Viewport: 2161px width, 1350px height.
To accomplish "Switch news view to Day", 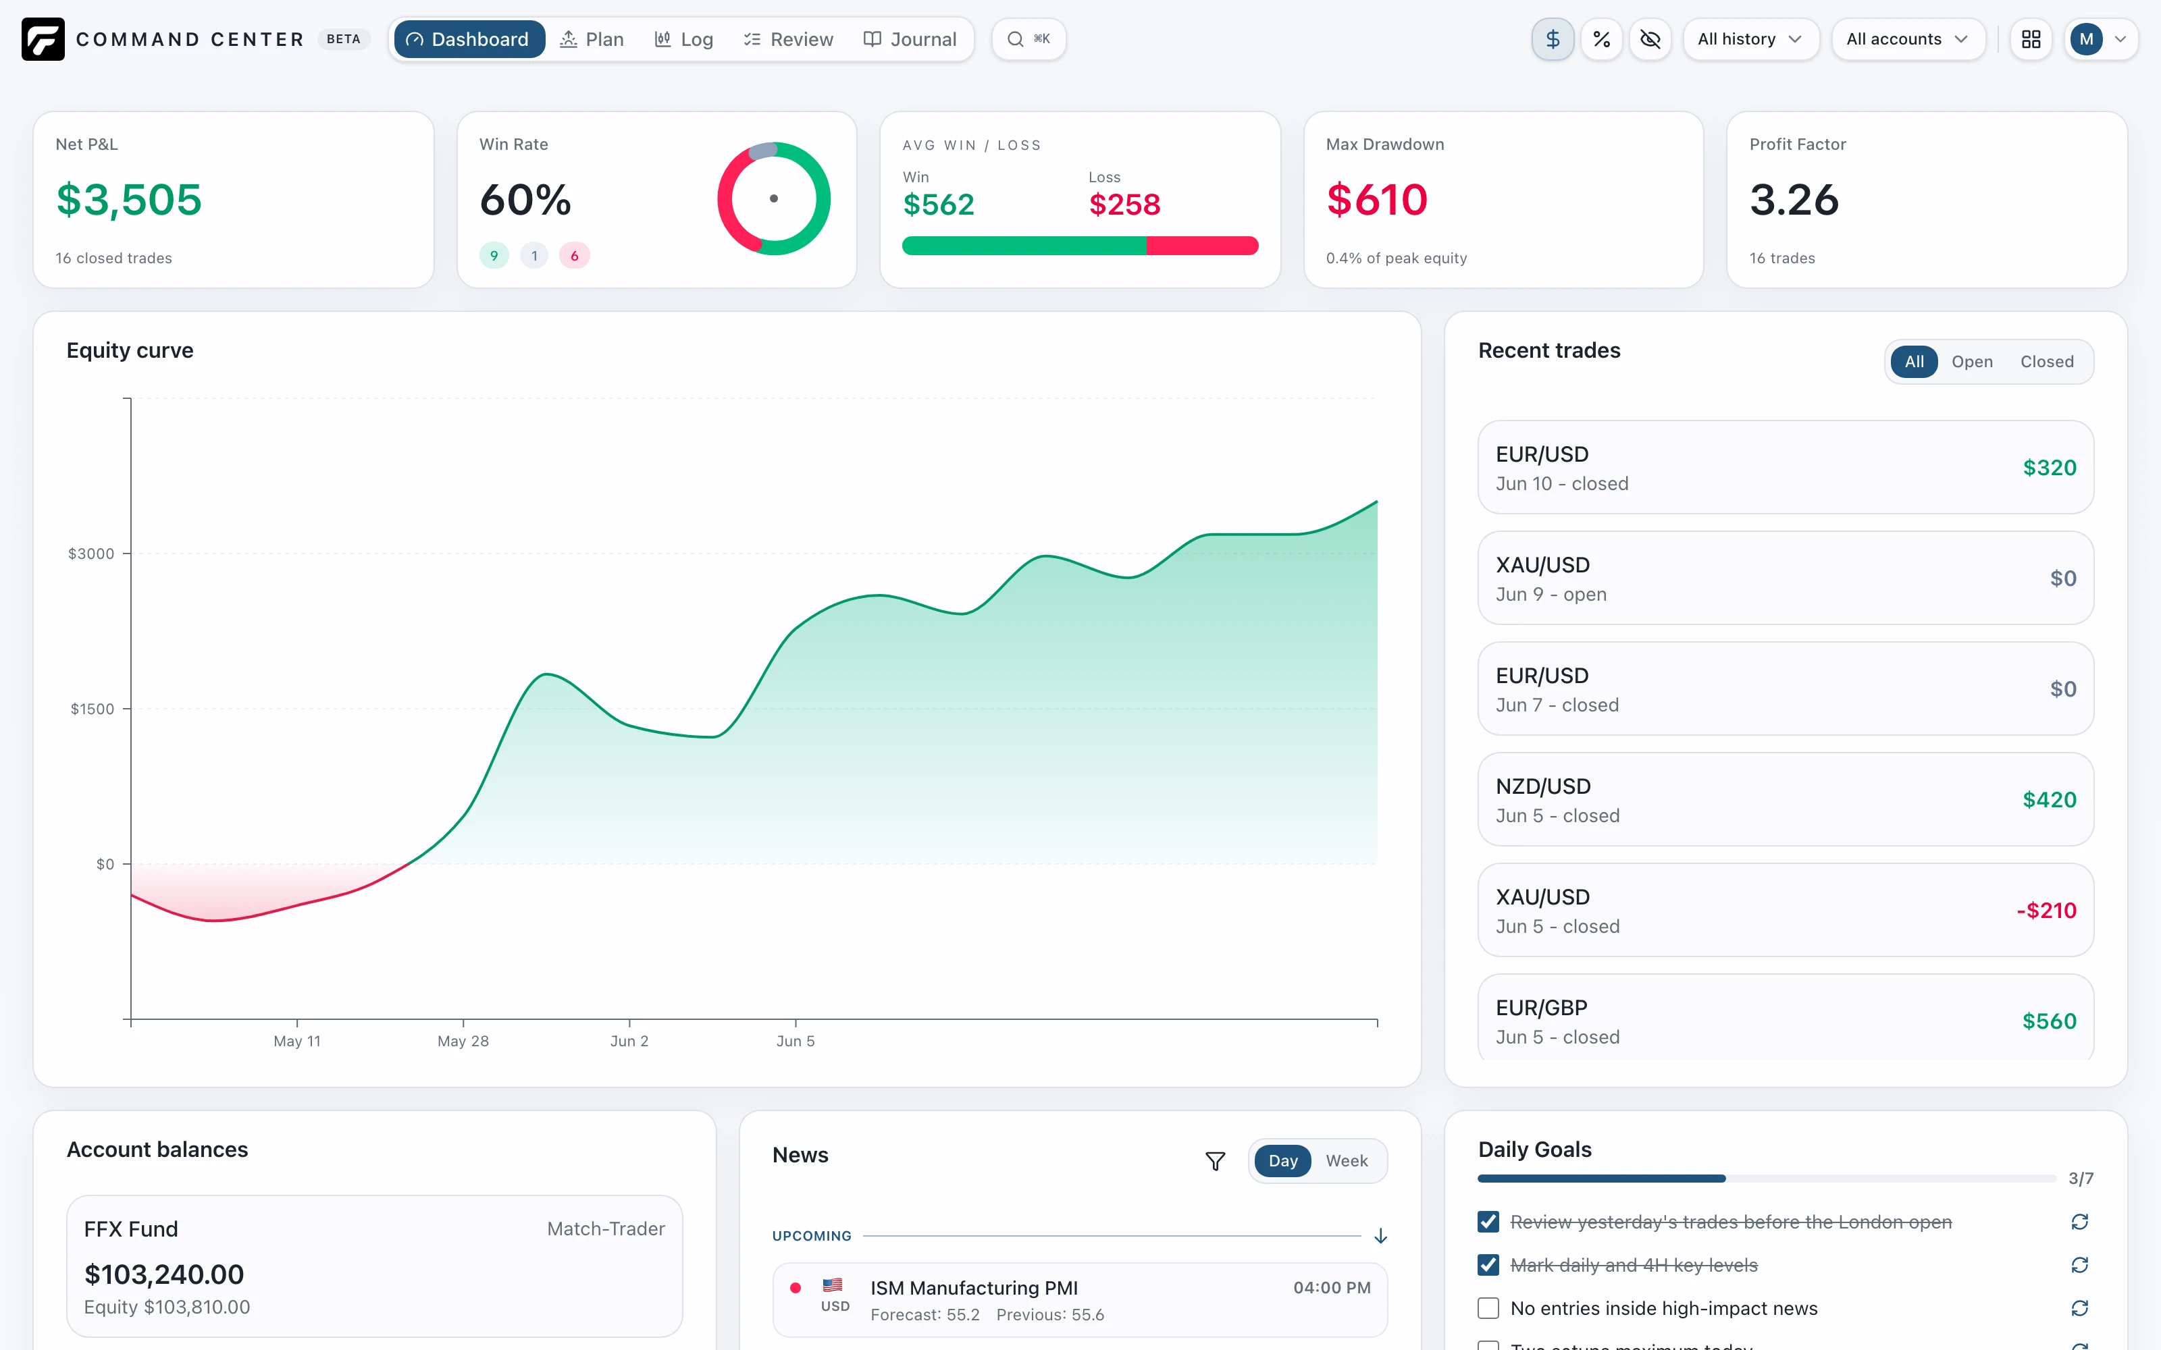I will [x=1282, y=1161].
